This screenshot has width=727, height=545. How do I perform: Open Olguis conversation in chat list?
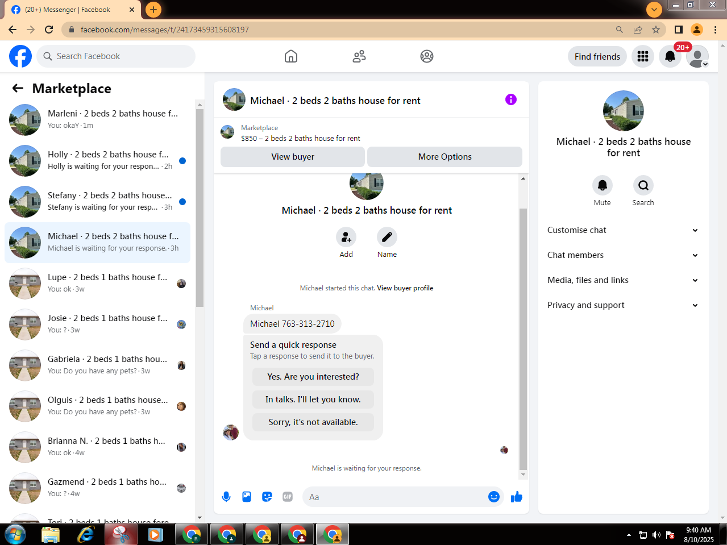pos(97,406)
